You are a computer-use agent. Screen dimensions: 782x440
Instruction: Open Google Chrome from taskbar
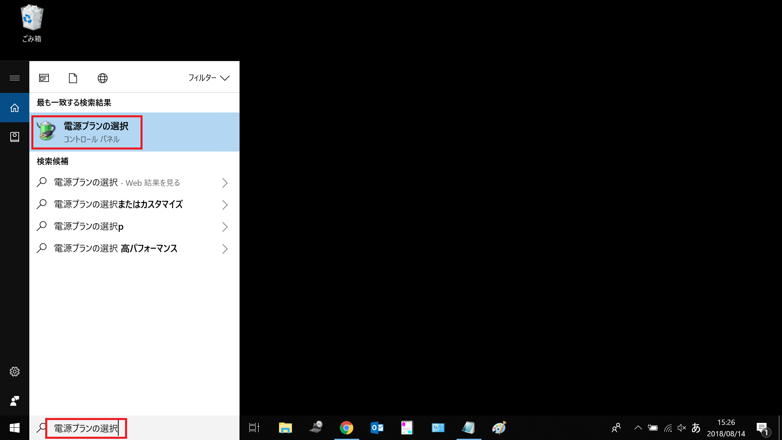347,428
